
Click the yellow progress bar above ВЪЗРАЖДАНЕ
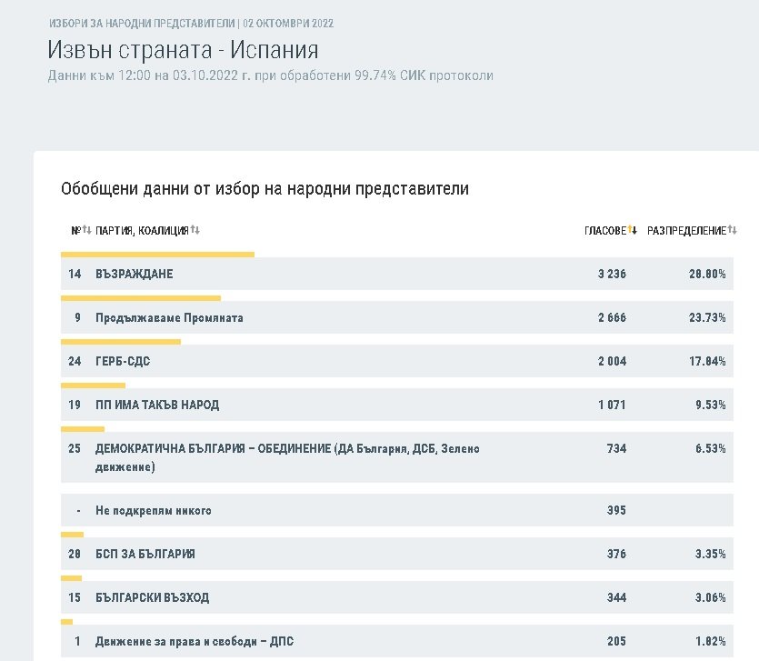point(157,255)
